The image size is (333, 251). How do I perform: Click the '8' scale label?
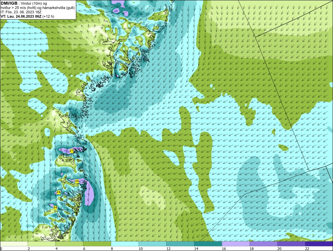[112, 249]
